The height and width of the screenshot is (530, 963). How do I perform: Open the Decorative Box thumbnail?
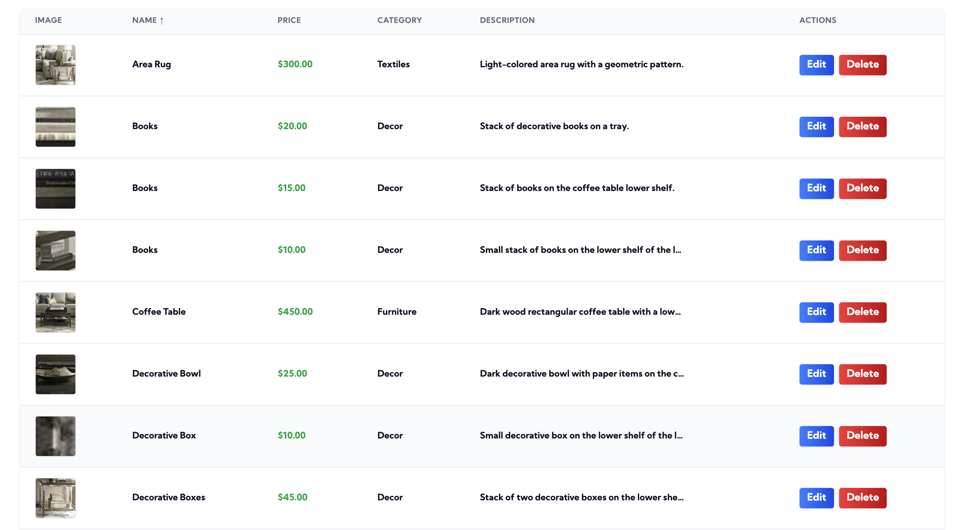point(55,436)
